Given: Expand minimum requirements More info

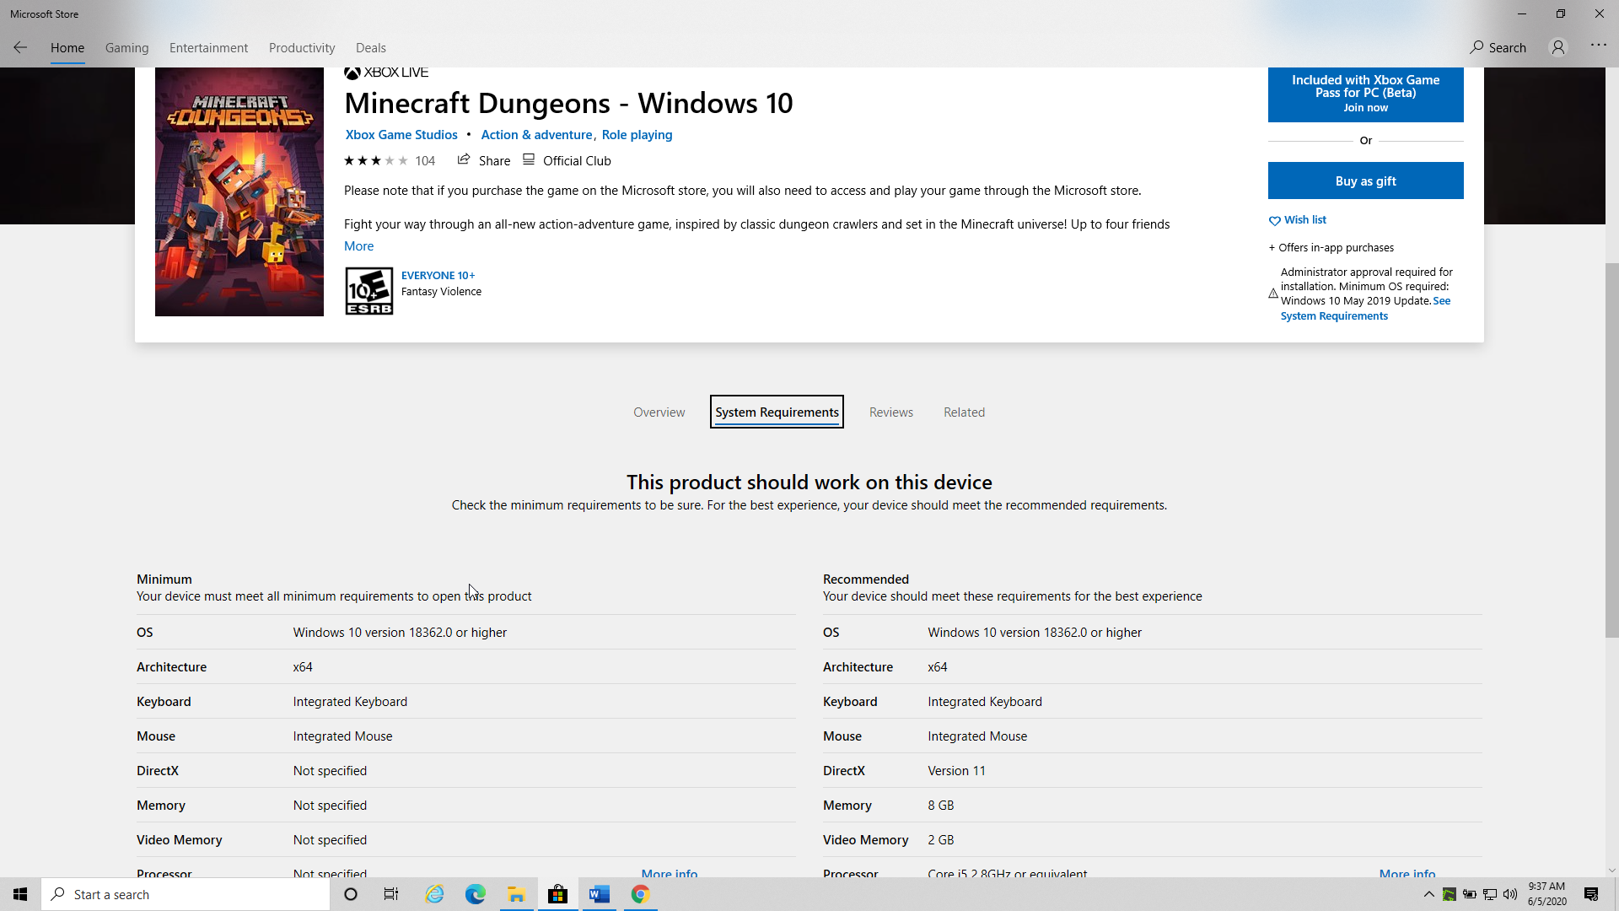Looking at the screenshot, I should pyautogui.click(x=669, y=873).
